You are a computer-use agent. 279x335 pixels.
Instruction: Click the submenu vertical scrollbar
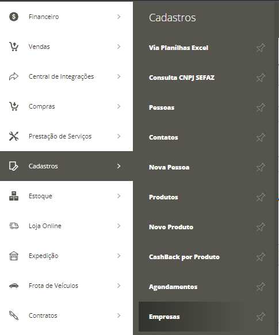pos(277,168)
